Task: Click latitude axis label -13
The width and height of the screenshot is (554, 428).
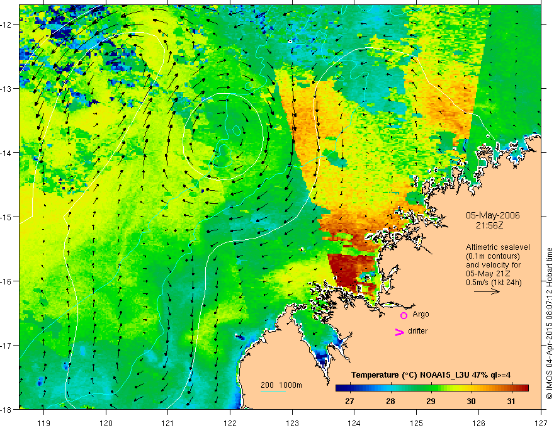Action: (6, 89)
